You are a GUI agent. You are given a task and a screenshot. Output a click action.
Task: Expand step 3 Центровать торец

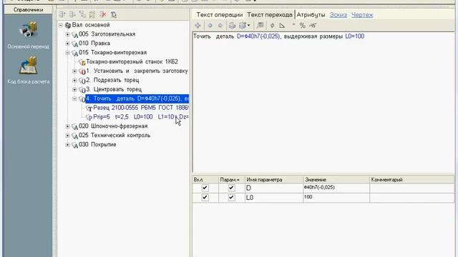tap(74, 89)
